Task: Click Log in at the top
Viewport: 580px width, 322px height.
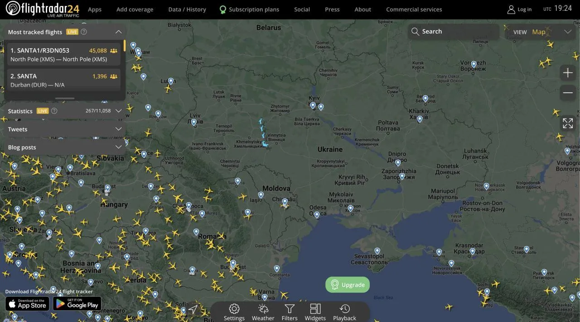Action: 519,9
